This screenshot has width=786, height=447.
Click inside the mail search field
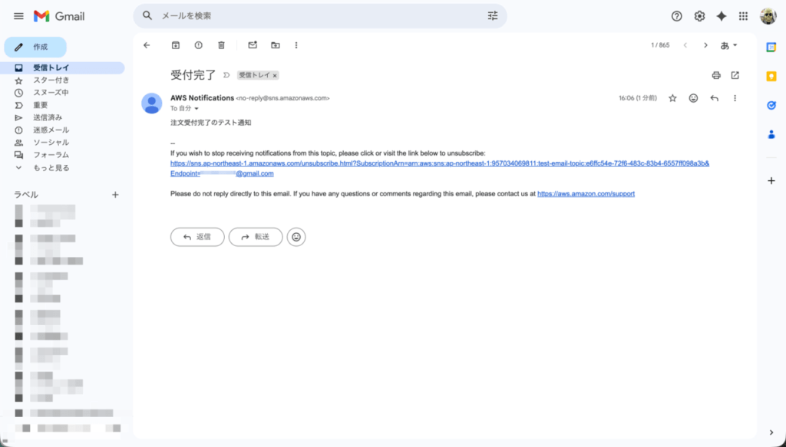(307, 15)
